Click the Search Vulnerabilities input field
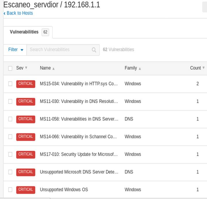This screenshot has width=207, height=199. coord(59,50)
